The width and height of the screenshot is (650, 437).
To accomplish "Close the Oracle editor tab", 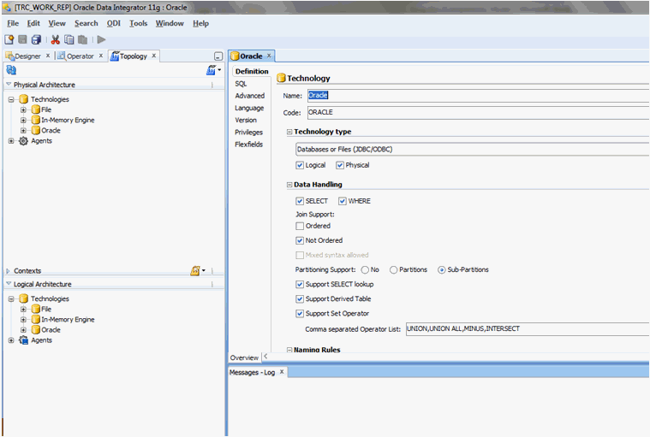I will coord(269,56).
